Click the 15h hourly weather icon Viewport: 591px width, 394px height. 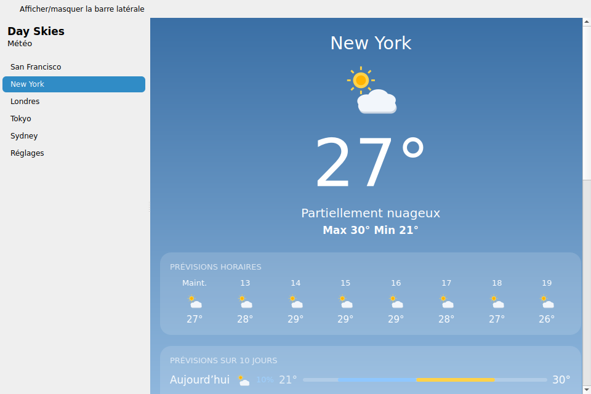[345, 302]
